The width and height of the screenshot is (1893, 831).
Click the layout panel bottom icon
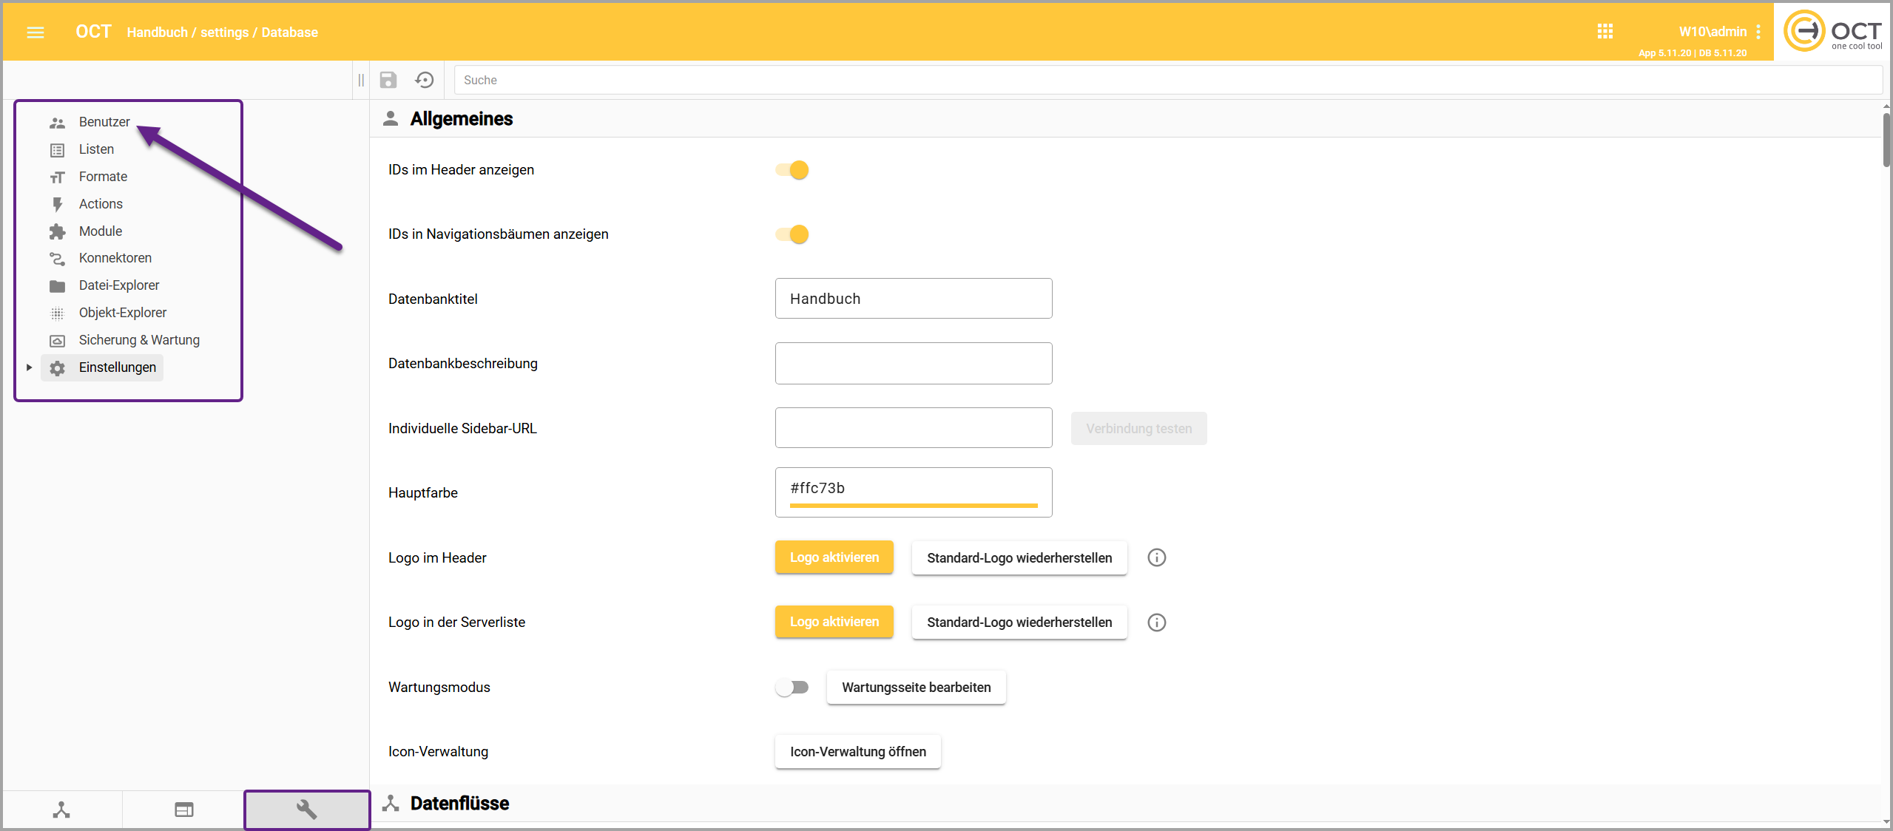184,810
